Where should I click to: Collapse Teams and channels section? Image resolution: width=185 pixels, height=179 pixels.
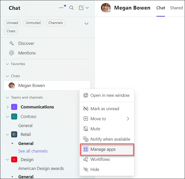(7, 97)
